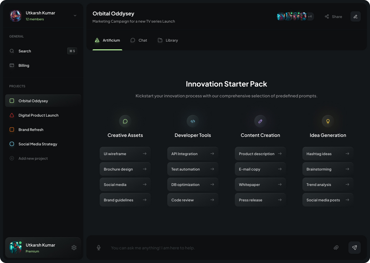Open the UI wireframe prompt arrow
This screenshot has height=263, width=370.
(x=145, y=154)
